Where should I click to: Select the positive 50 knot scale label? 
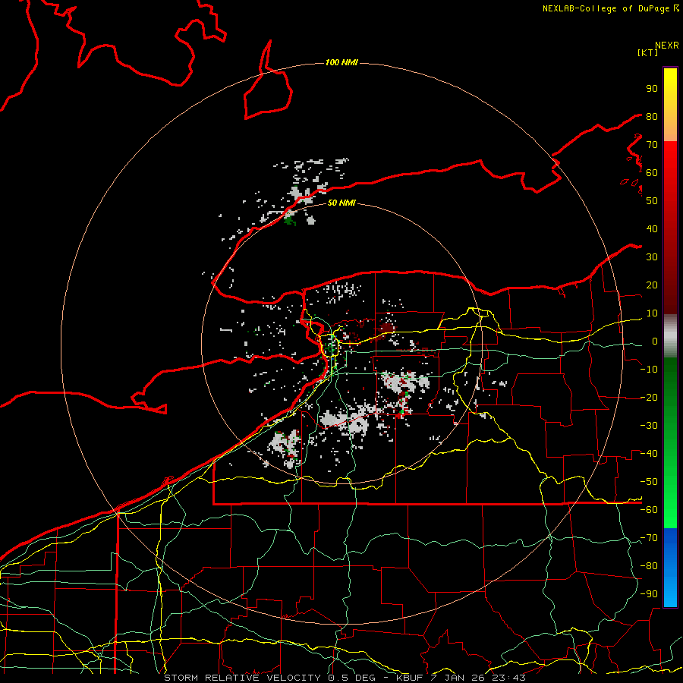(x=652, y=201)
